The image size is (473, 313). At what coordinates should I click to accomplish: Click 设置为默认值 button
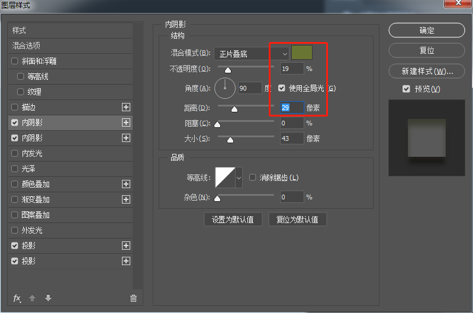(233, 220)
